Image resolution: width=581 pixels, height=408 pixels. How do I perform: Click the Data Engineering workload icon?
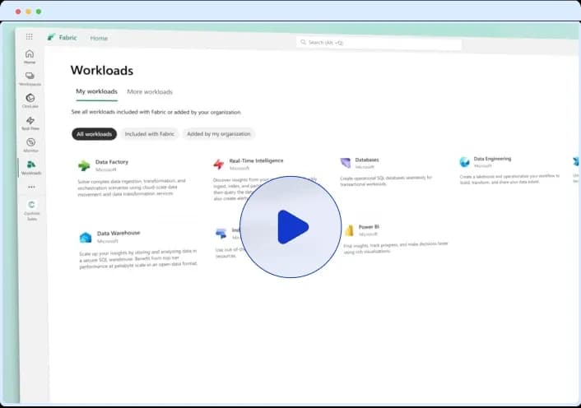[464, 162]
